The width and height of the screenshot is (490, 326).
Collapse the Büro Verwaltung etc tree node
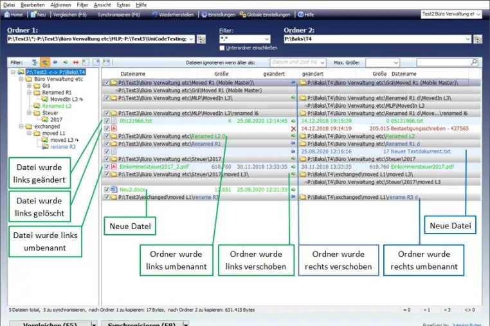tap(21, 79)
